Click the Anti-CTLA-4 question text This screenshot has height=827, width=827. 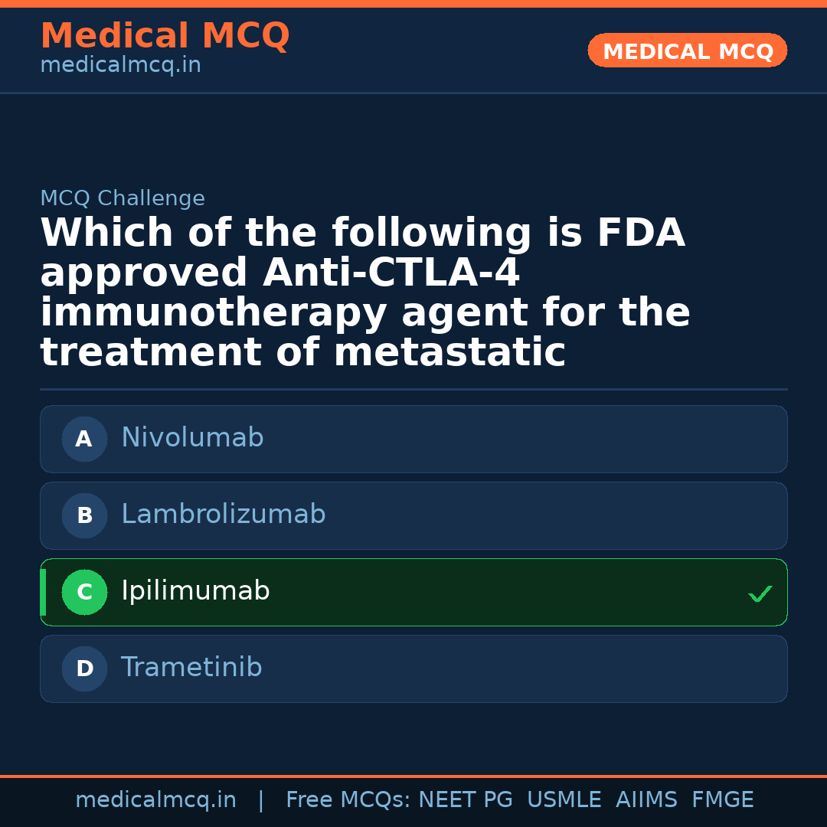pyautogui.click(x=391, y=273)
